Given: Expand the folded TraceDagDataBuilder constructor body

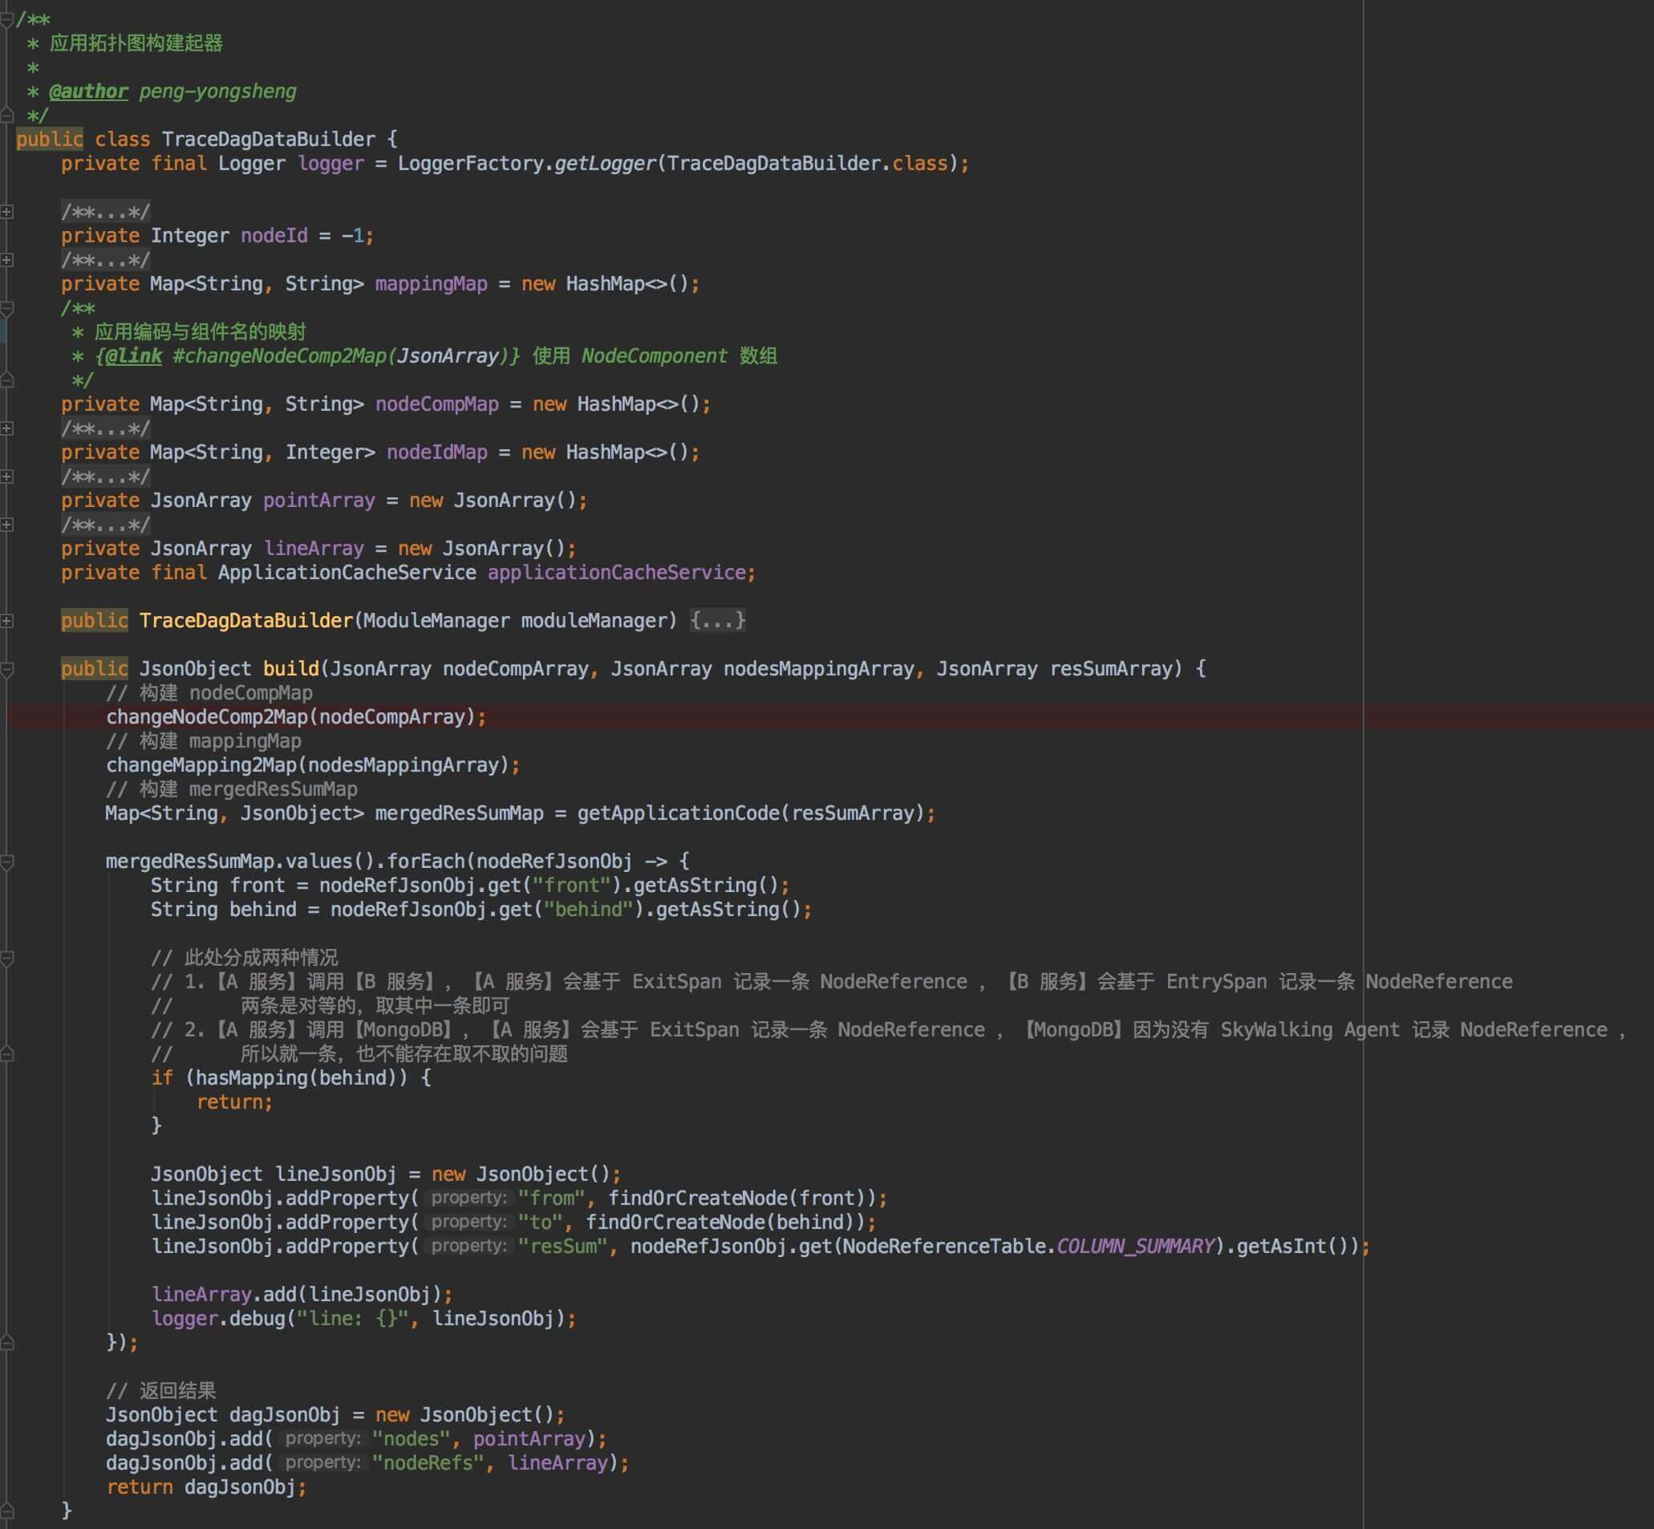Looking at the screenshot, I should (x=6, y=621).
